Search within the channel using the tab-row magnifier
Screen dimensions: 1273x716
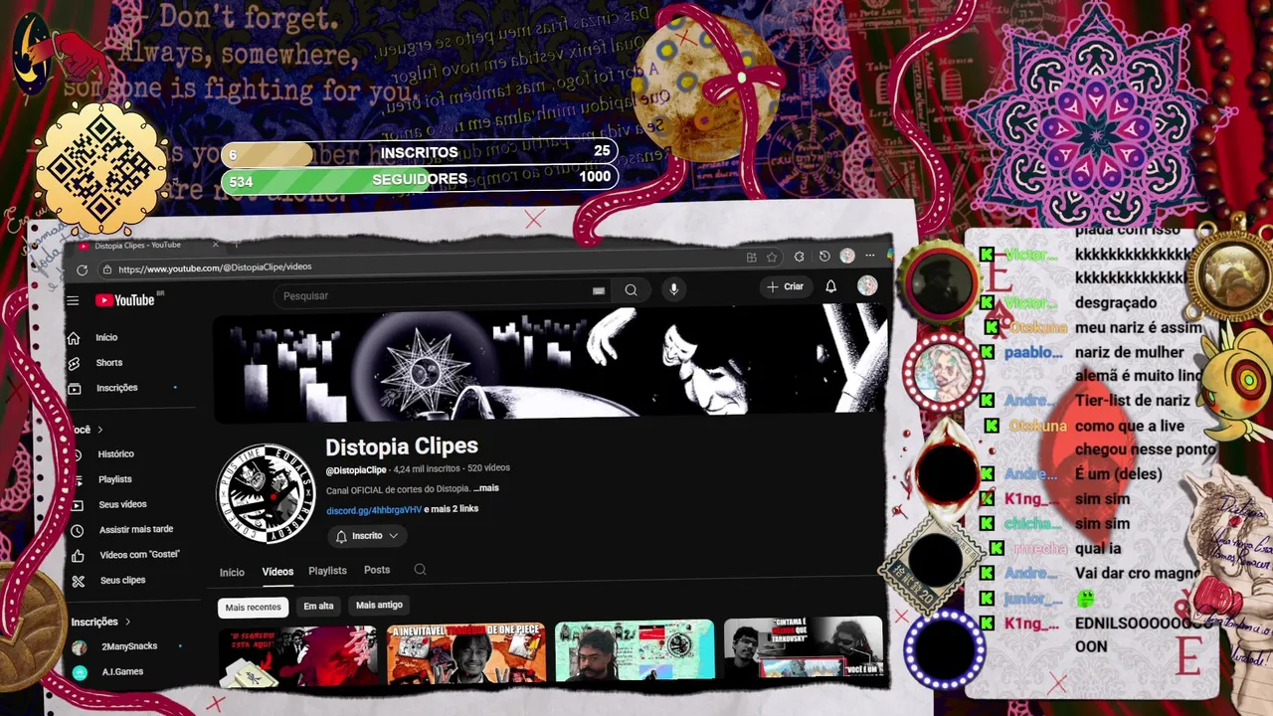(420, 570)
